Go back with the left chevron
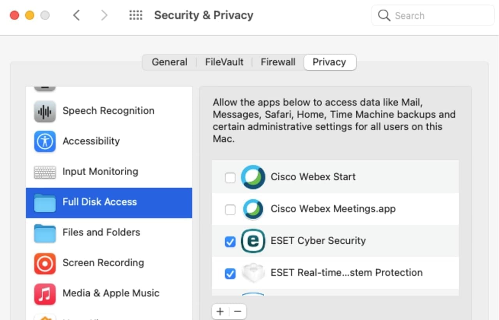Image resolution: width=499 pixels, height=320 pixels. [x=76, y=15]
